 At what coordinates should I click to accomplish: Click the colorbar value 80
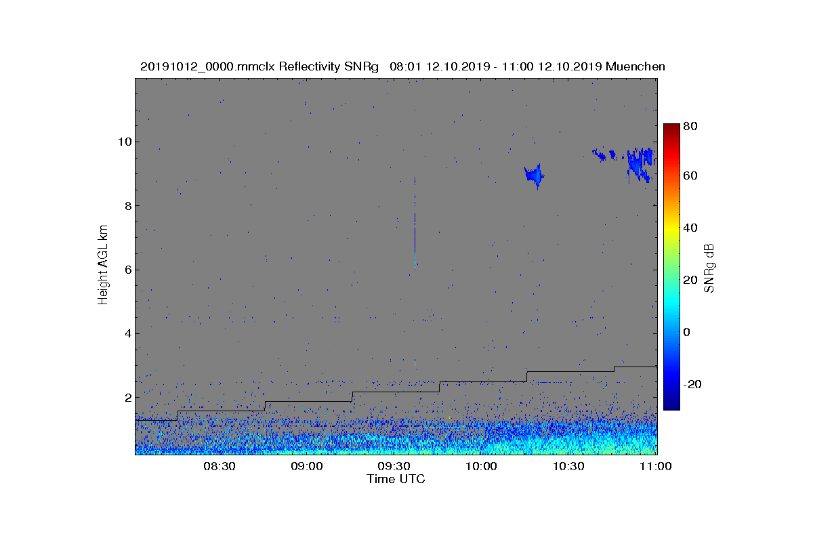tap(691, 126)
